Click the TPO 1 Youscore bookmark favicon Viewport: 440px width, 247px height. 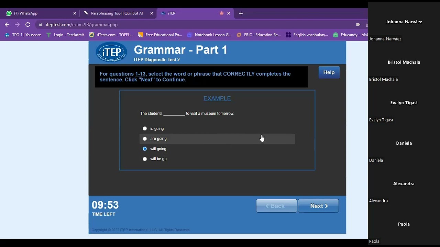[x=7, y=35]
